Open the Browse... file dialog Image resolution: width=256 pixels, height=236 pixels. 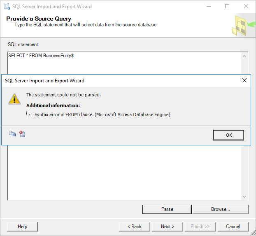click(x=220, y=209)
